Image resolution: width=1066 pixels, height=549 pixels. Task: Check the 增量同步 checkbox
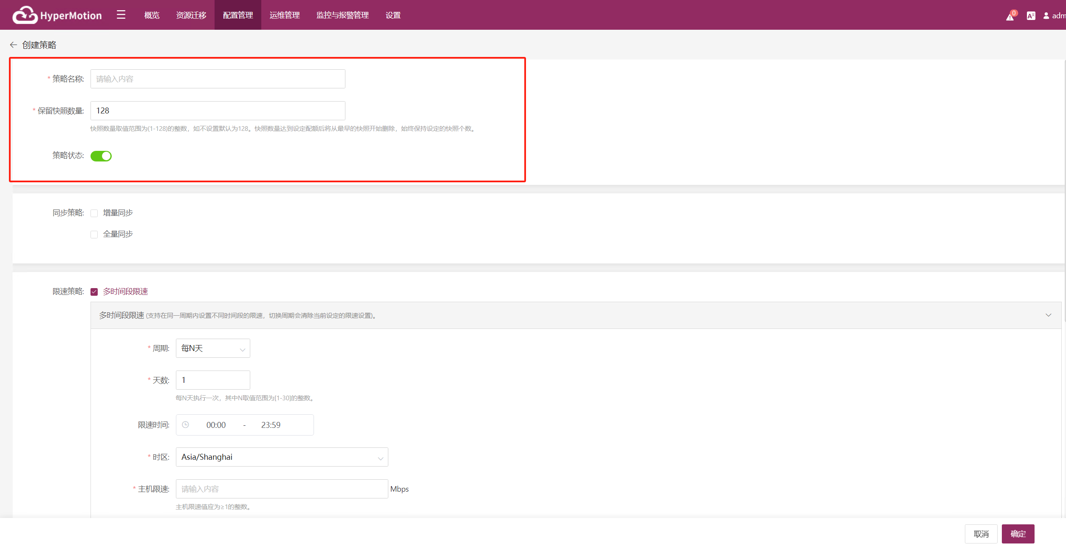click(x=94, y=213)
